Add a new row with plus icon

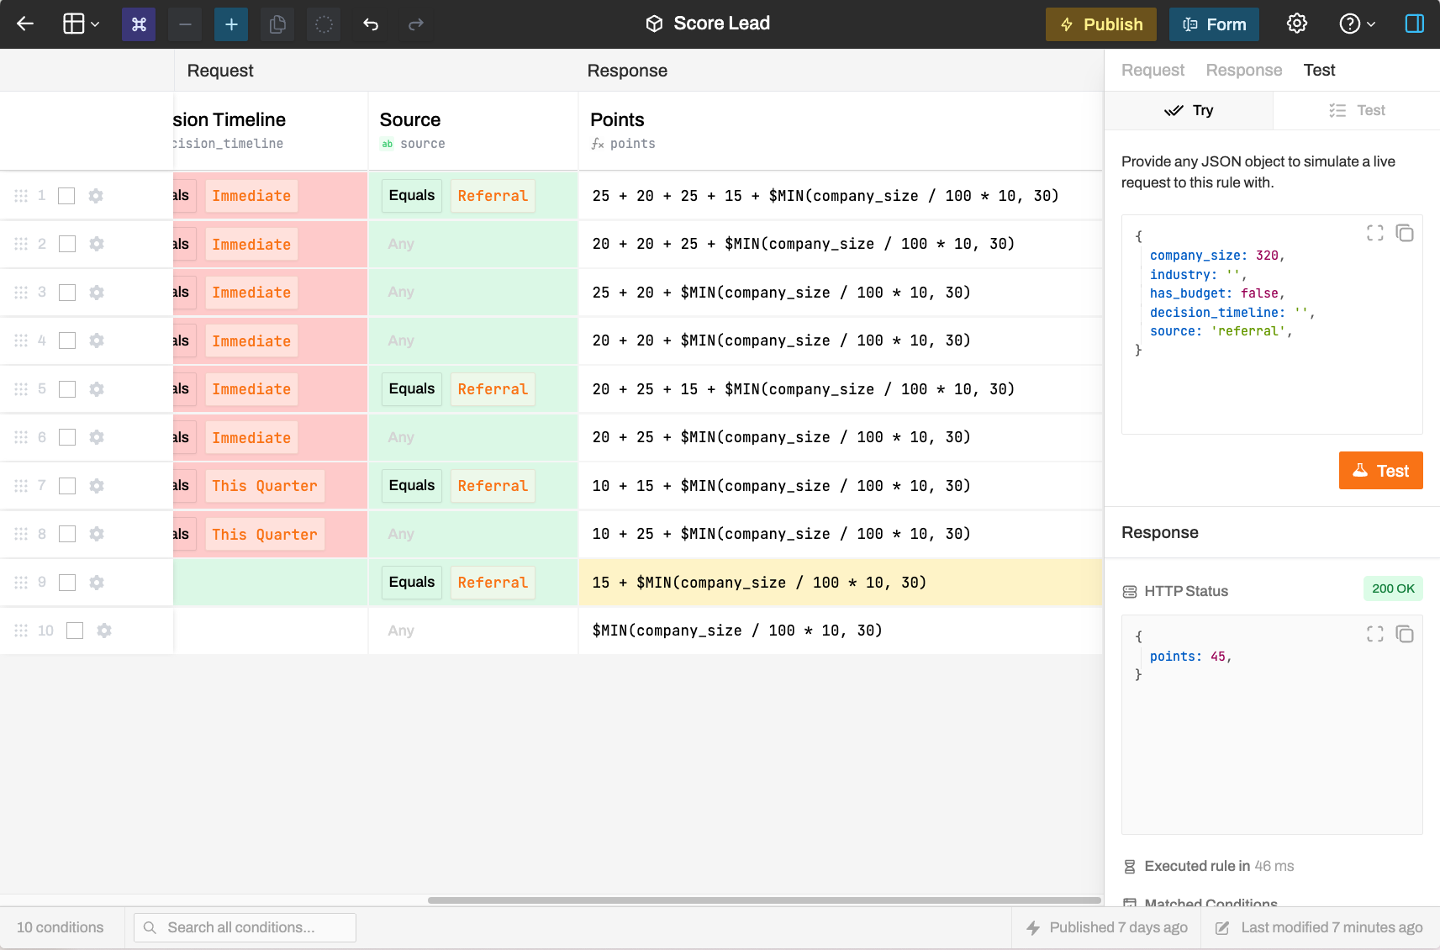[x=231, y=24]
